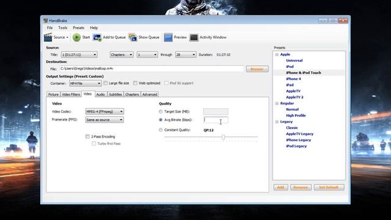This screenshot has height=220, width=391.
Task: Switch to the Video Filters tab
Action: point(71,94)
